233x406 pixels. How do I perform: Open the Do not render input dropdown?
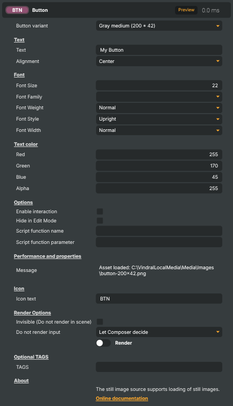[x=159, y=332]
